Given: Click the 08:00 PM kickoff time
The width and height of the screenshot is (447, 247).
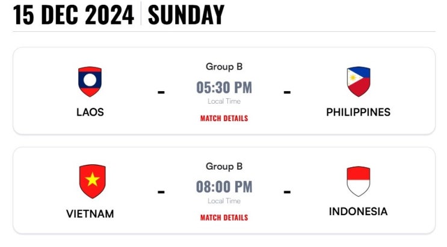Looking at the screenshot, I should [224, 186].
